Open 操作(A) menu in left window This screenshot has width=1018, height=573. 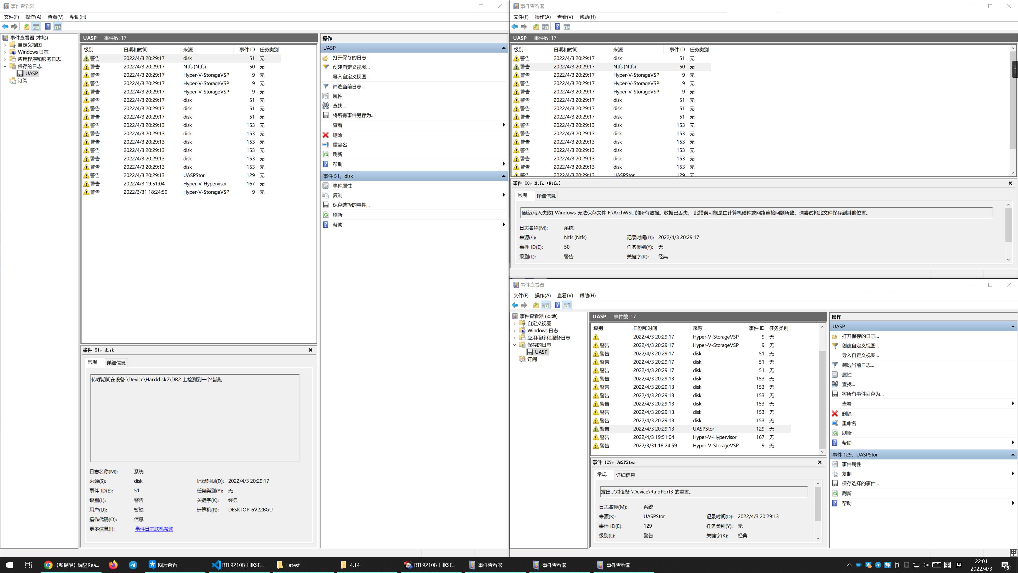(33, 17)
